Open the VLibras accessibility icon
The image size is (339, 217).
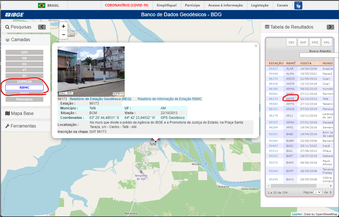click(x=298, y=5)
